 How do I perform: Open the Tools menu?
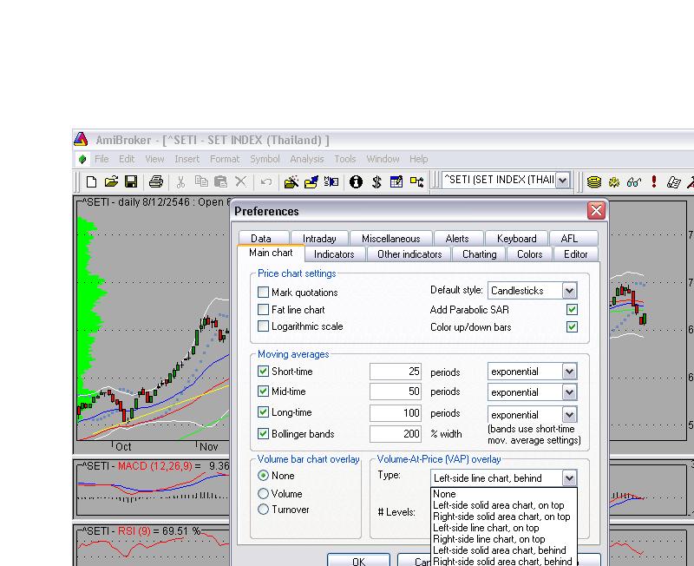344,159
